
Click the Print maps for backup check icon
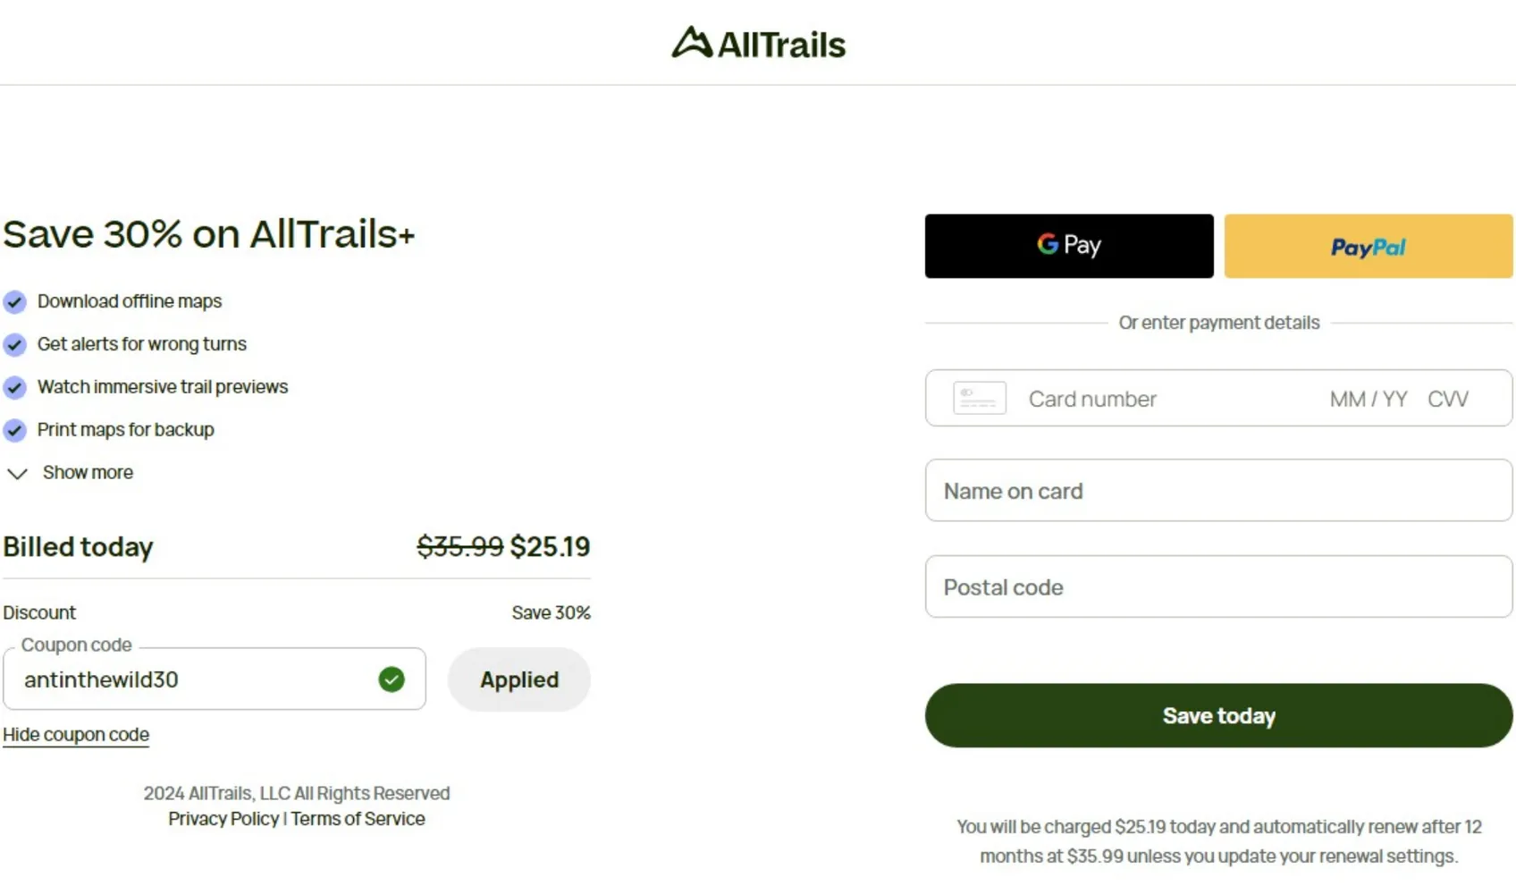(15, 431)
